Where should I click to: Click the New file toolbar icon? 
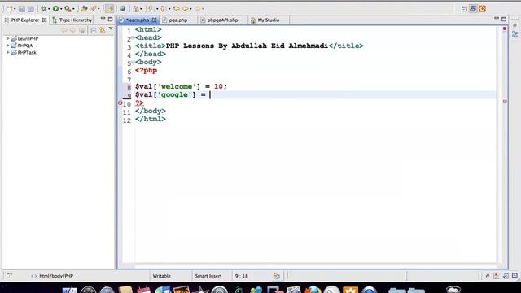(9, 9)
